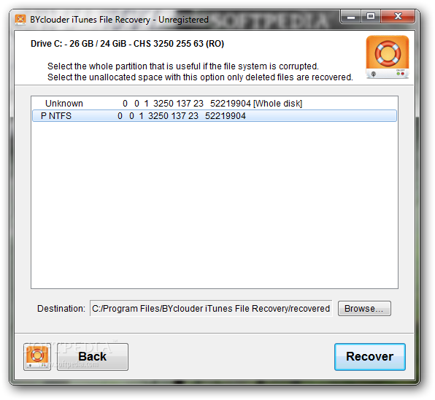435x400 pixels.
Task: Click the large orange lifebuoy drive logo
Action: tap(388, 57)
